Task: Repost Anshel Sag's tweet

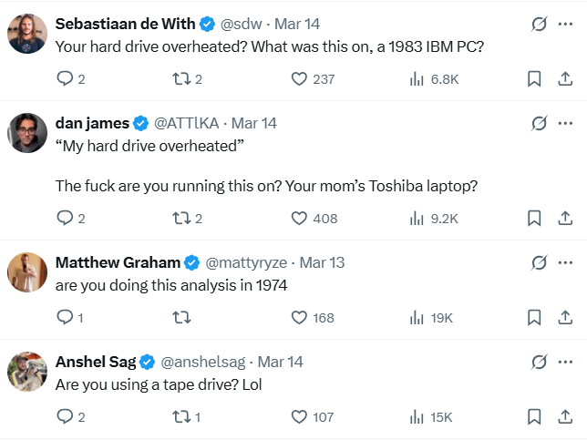Action: point(181,416)
